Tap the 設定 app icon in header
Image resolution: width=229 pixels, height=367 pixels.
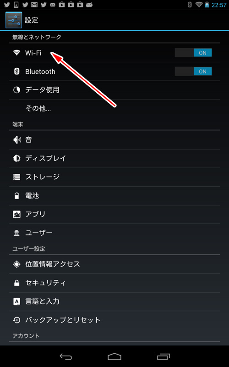14,20
